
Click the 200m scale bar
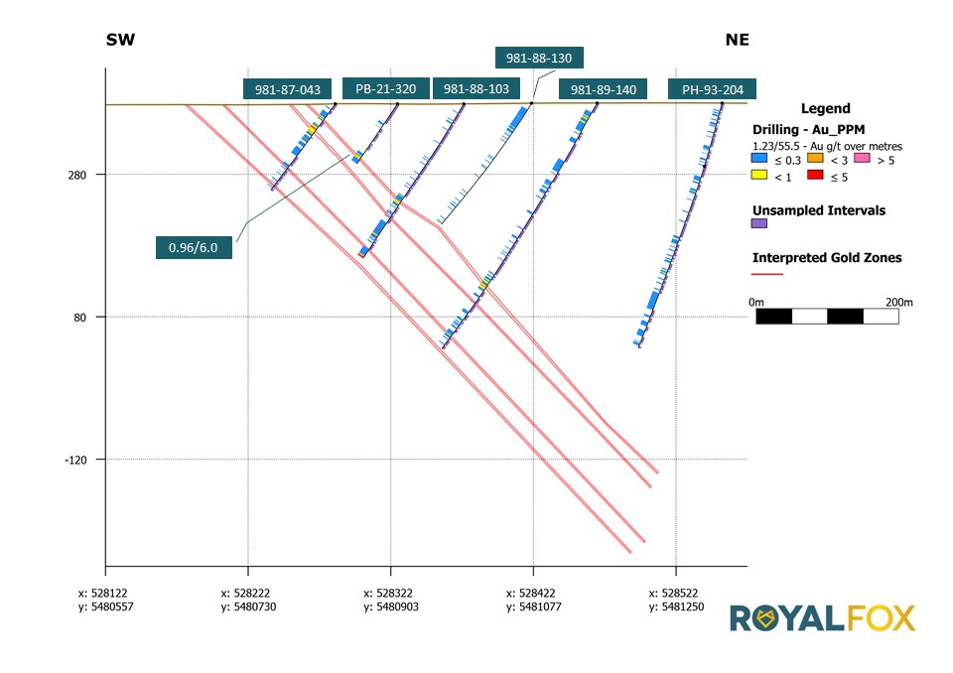tap(827, 317)
